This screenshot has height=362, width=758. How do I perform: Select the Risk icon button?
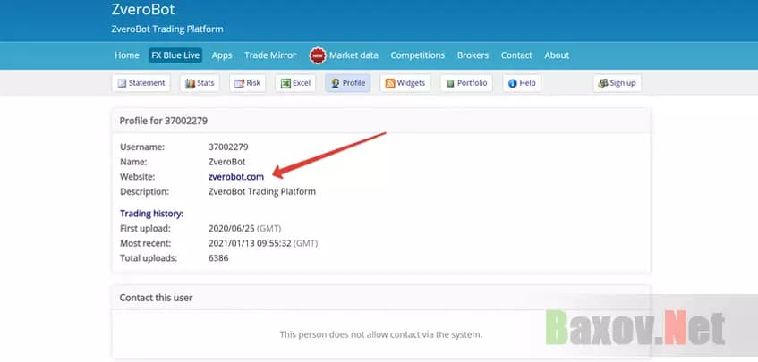(238, 83)
